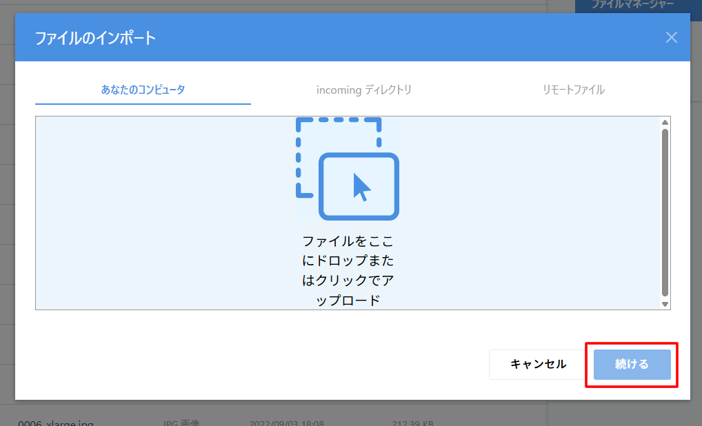Switch to the incoming ディレクトリ tab
This screenshot has width=702, height=426.
(x=363, y=90)
